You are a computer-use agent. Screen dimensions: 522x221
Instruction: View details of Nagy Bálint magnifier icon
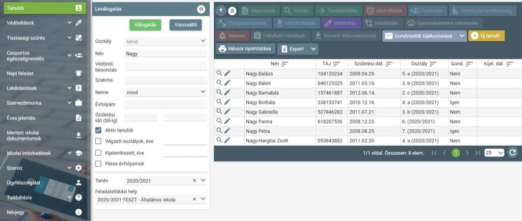(219, 83)
